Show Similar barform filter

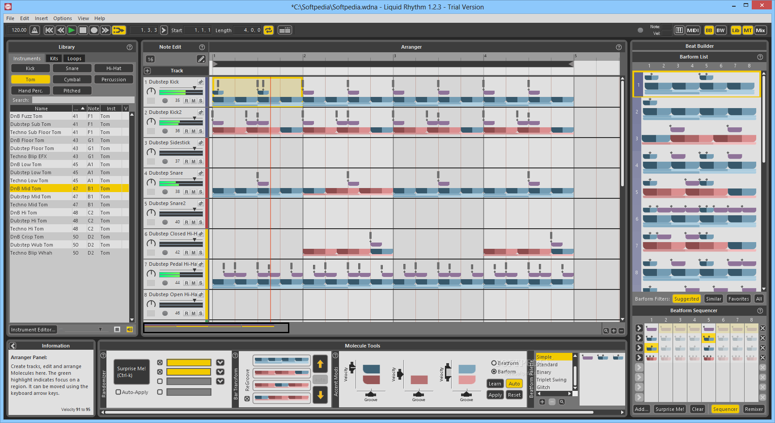pos(713,299)
